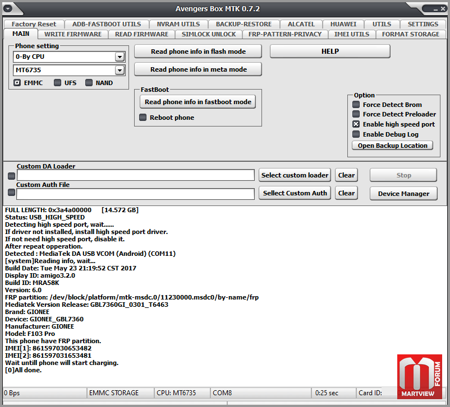Switch to the MAIN tab
Image resolution: width=450 pixels, height=407 pixels.
[21, 34]
